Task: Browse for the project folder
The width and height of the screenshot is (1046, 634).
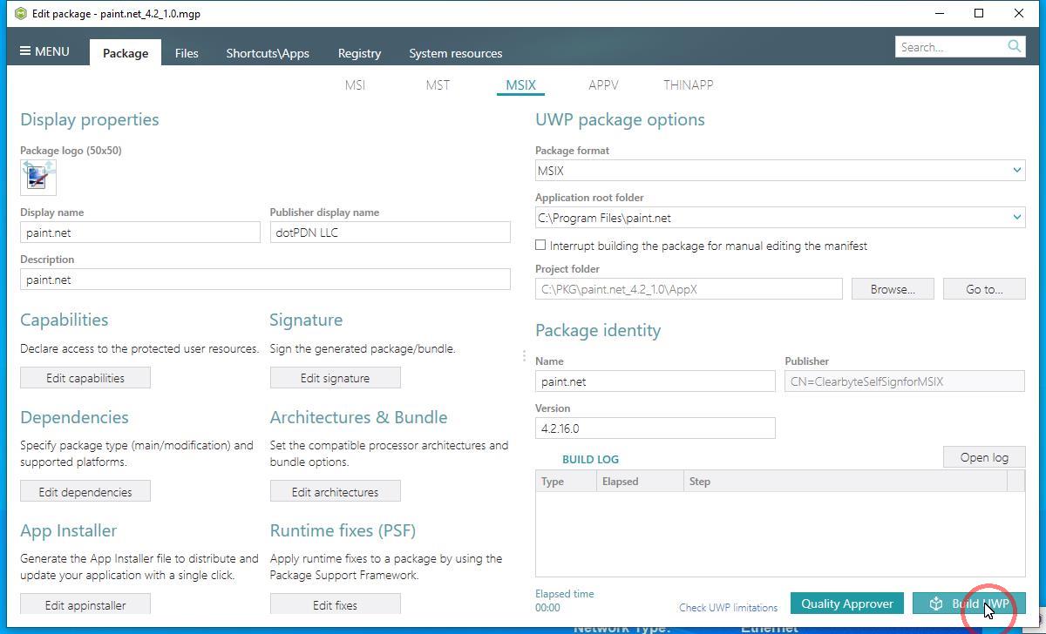Action: (x=893, y=289)
